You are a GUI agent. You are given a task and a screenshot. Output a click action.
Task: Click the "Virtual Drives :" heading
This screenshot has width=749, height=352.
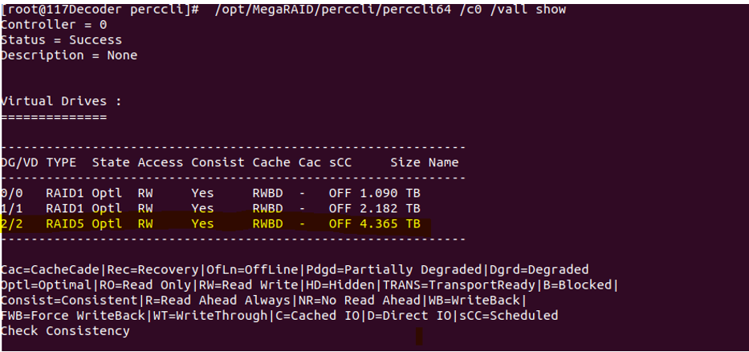[x=61, y=102]
